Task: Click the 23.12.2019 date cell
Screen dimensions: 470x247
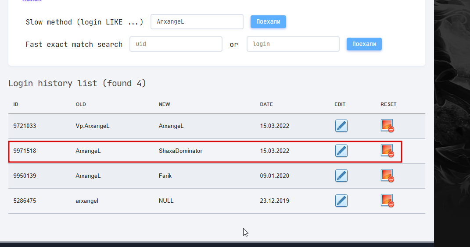Action: tap(274, 201)
